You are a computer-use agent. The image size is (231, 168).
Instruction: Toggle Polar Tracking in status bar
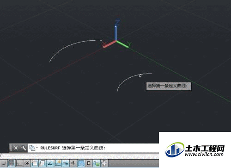coord(27,163)
